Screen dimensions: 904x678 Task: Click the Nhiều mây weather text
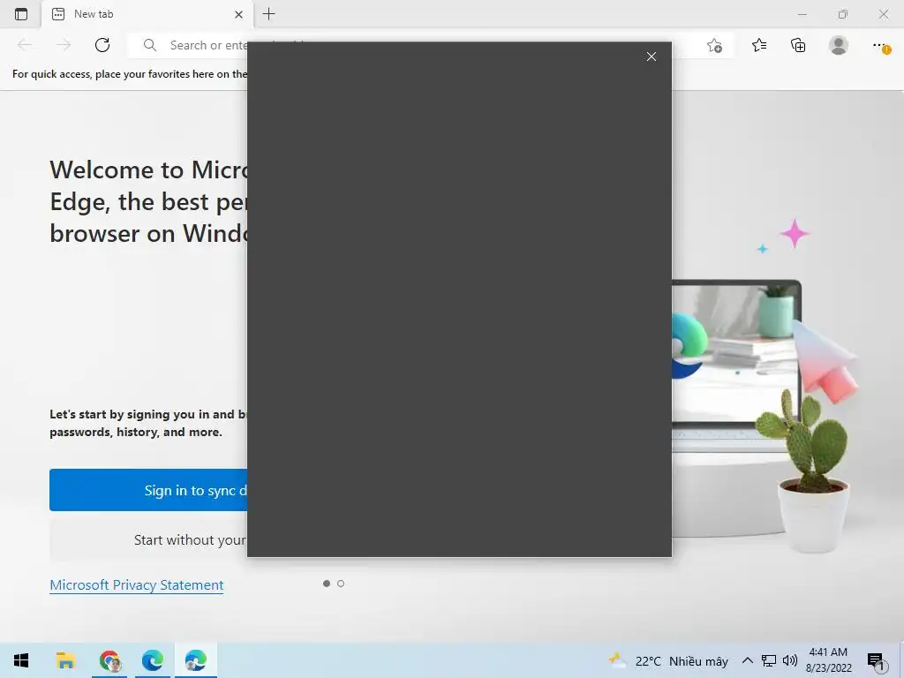(x=699, y=661)
